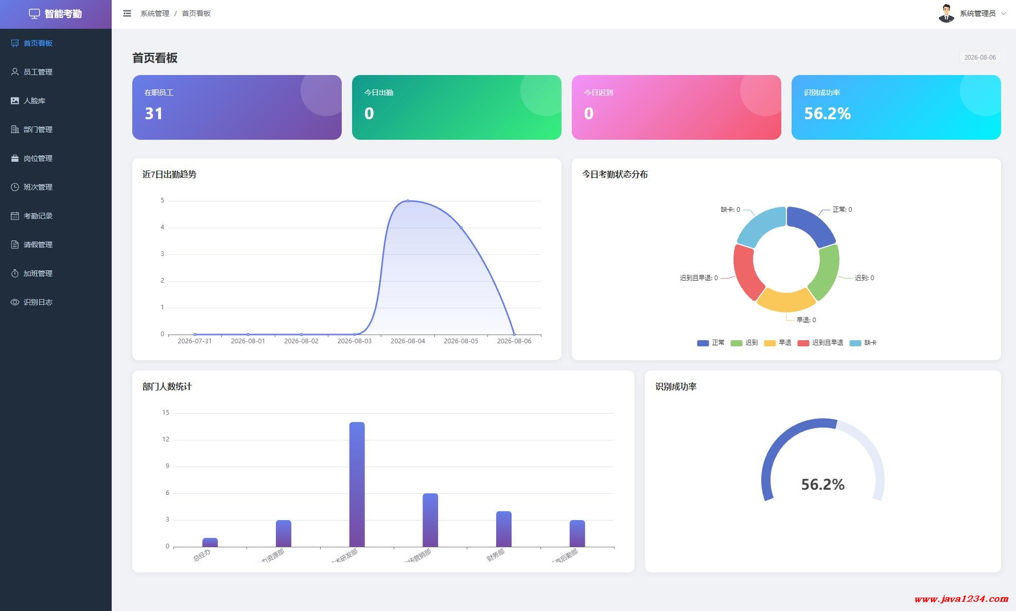Click the 早退 yellow legend swatch
Viewport: 1016px width, 611px height.
[x=770, y=343]
